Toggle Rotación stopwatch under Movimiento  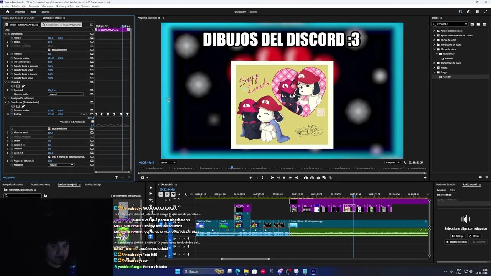(x=12, y=54)
